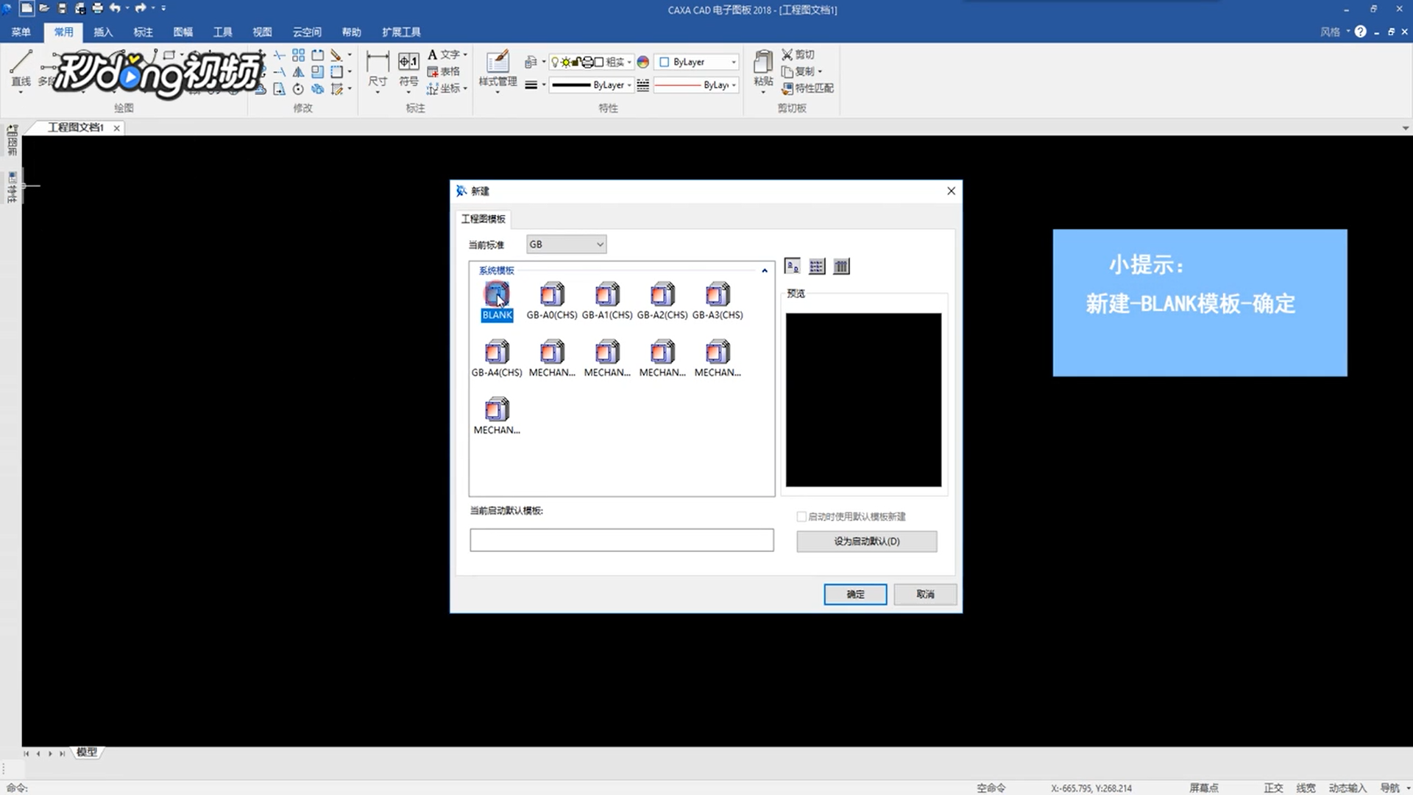The image size is (1413, 795).
Task: Click the Save icon in quick access bar
Action: (62, 8)
